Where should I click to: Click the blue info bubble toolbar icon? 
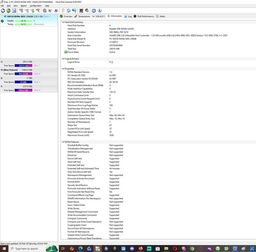click(x=100, y=11)
